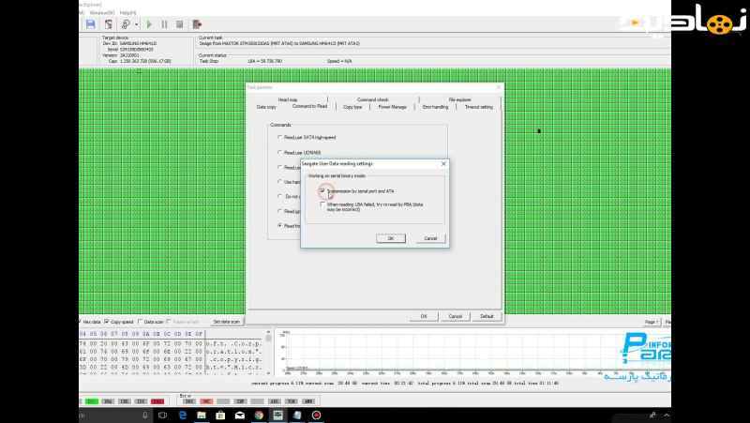The width and height of the screenshot is (750, 423).
Task: Click Cancel in Seagate User Data reading settings
Action: click(x=430, y=238)
